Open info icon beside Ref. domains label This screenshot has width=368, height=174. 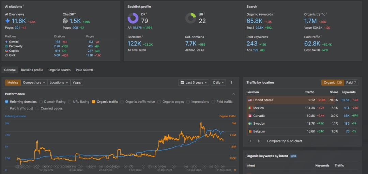point(205,36)
